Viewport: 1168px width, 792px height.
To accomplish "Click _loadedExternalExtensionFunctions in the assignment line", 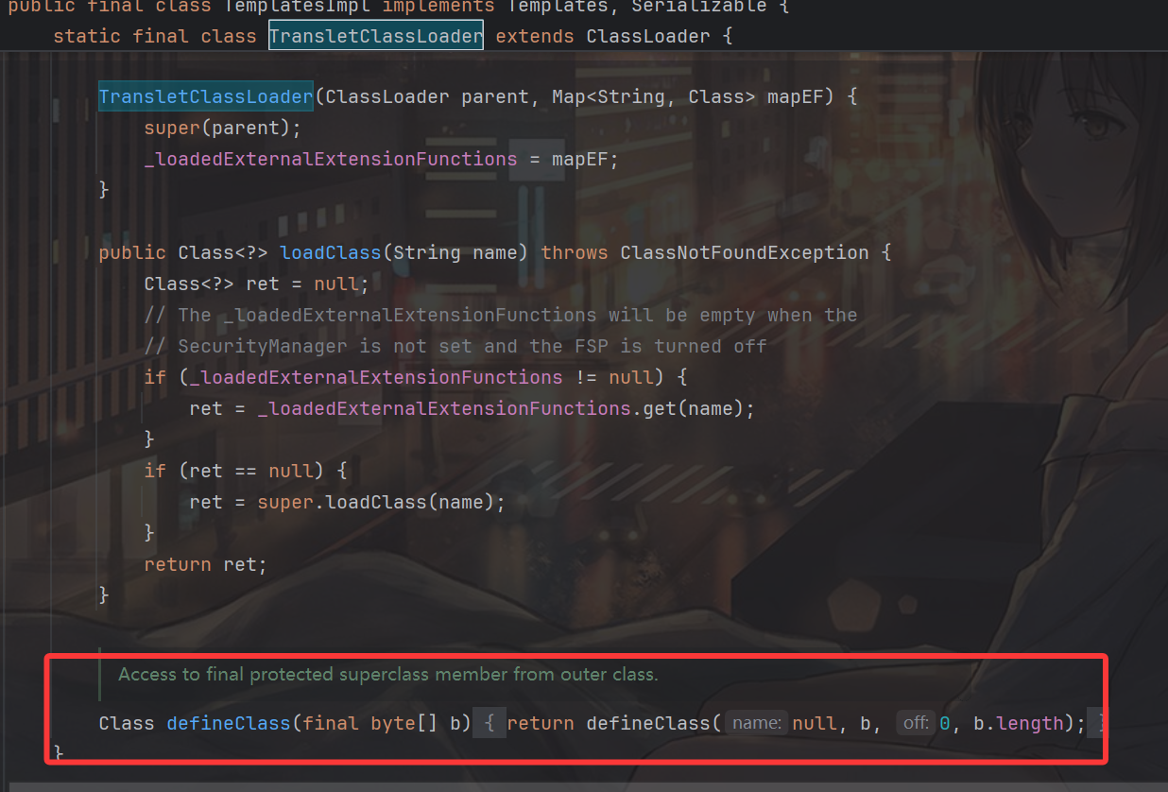I will [x=330, y=160].
